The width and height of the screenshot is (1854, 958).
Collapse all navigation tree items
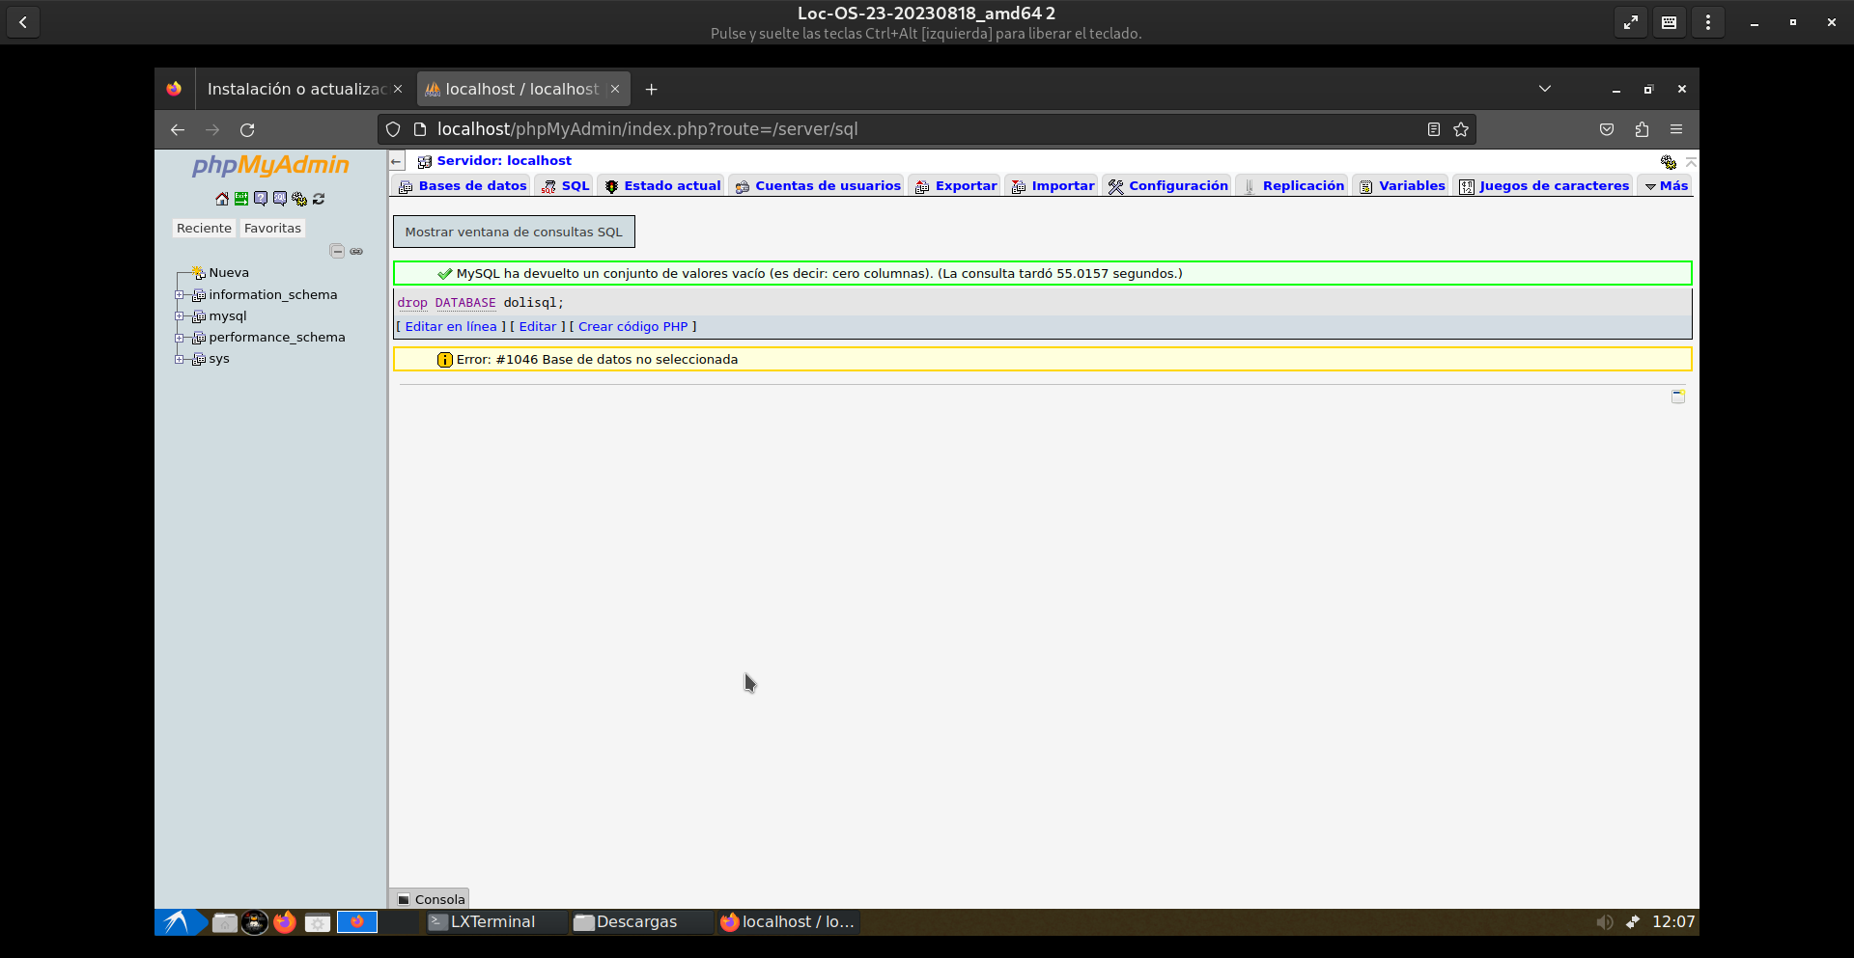click(x=337, y=252)
